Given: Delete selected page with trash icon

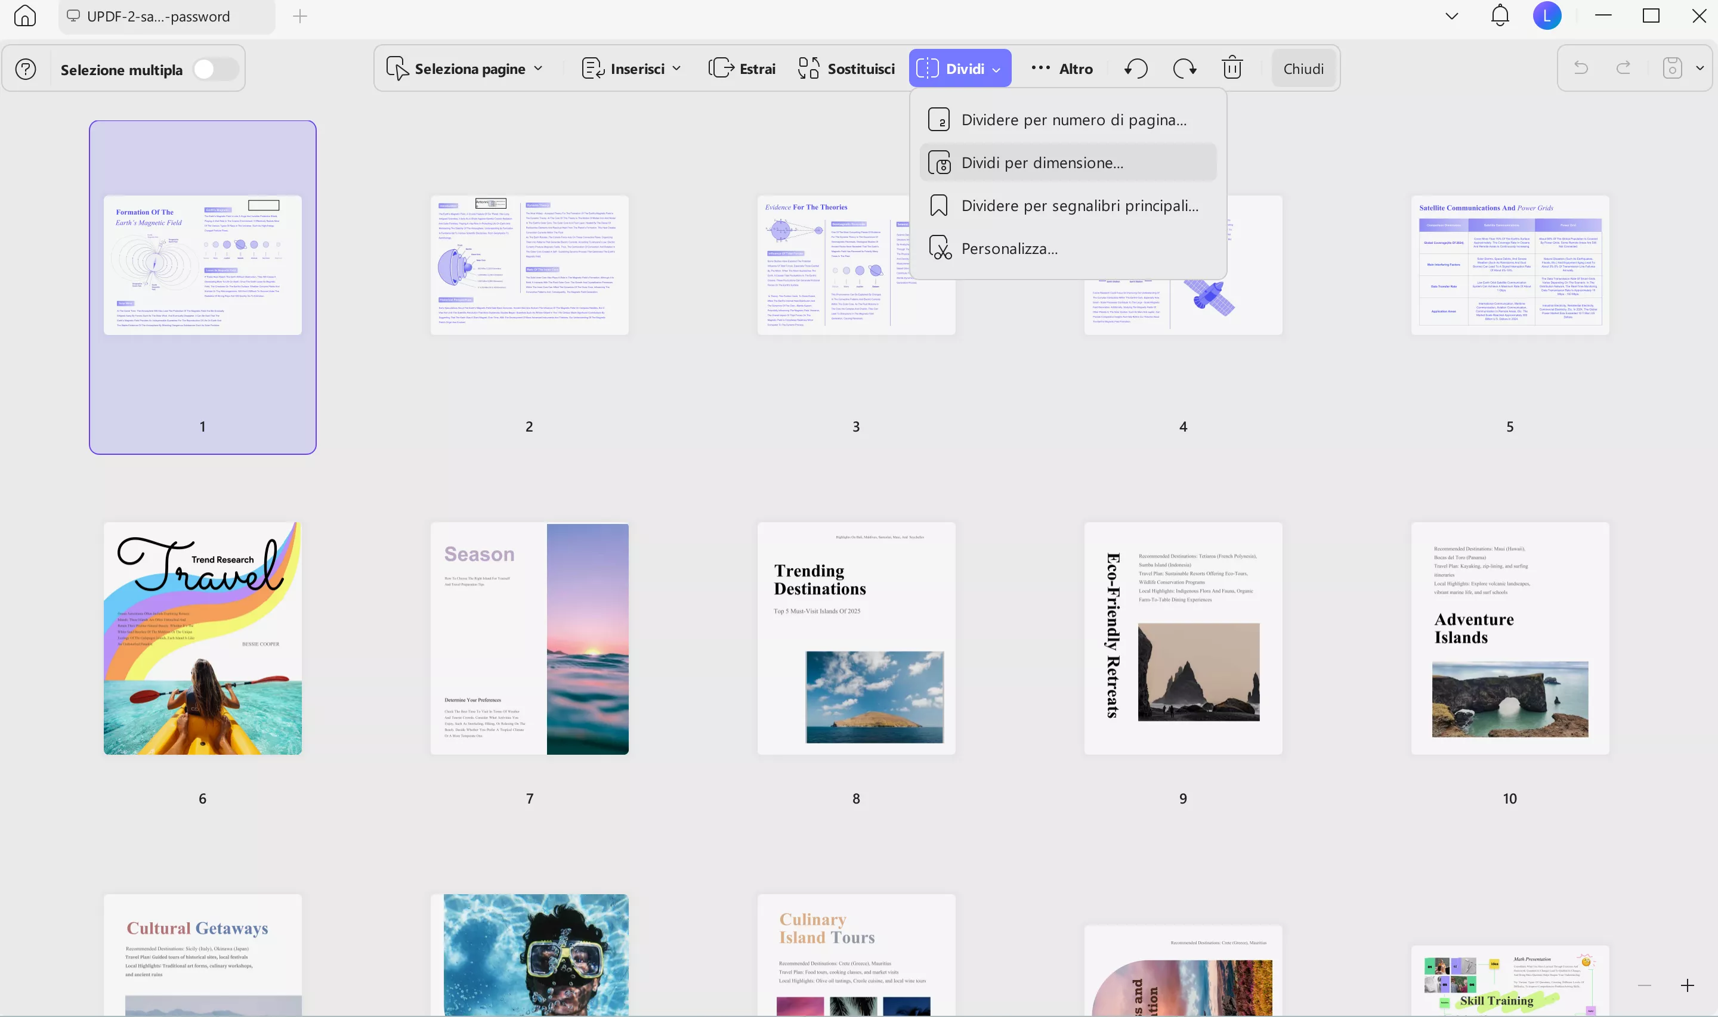Looking at the screenshot, I should click(x=1232, y=69).
